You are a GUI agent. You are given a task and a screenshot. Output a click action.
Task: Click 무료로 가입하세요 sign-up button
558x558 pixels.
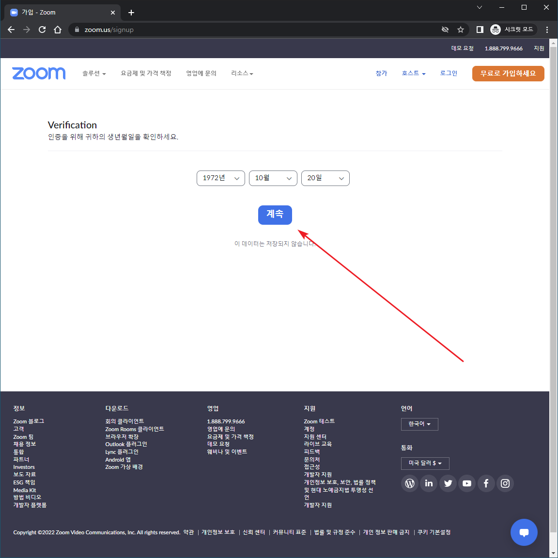pos(508,74)
